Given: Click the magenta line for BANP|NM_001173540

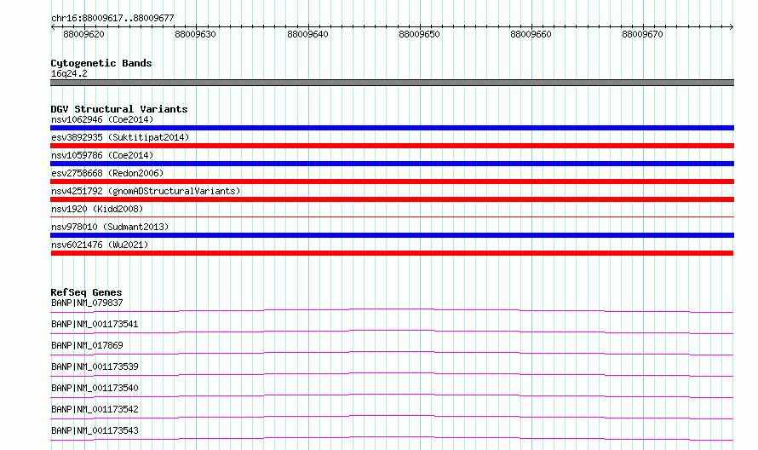Looking at the screenshot, I should 392,395.
